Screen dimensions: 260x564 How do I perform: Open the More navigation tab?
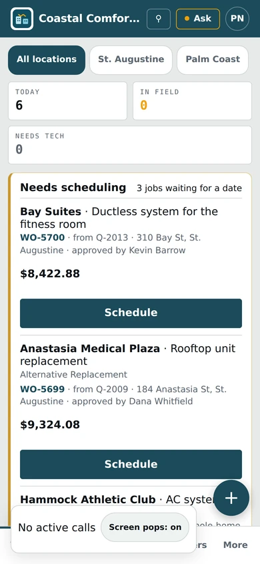coord(235,545)
